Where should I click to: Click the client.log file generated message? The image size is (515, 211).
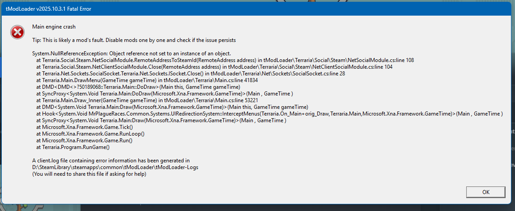point(111,161)
